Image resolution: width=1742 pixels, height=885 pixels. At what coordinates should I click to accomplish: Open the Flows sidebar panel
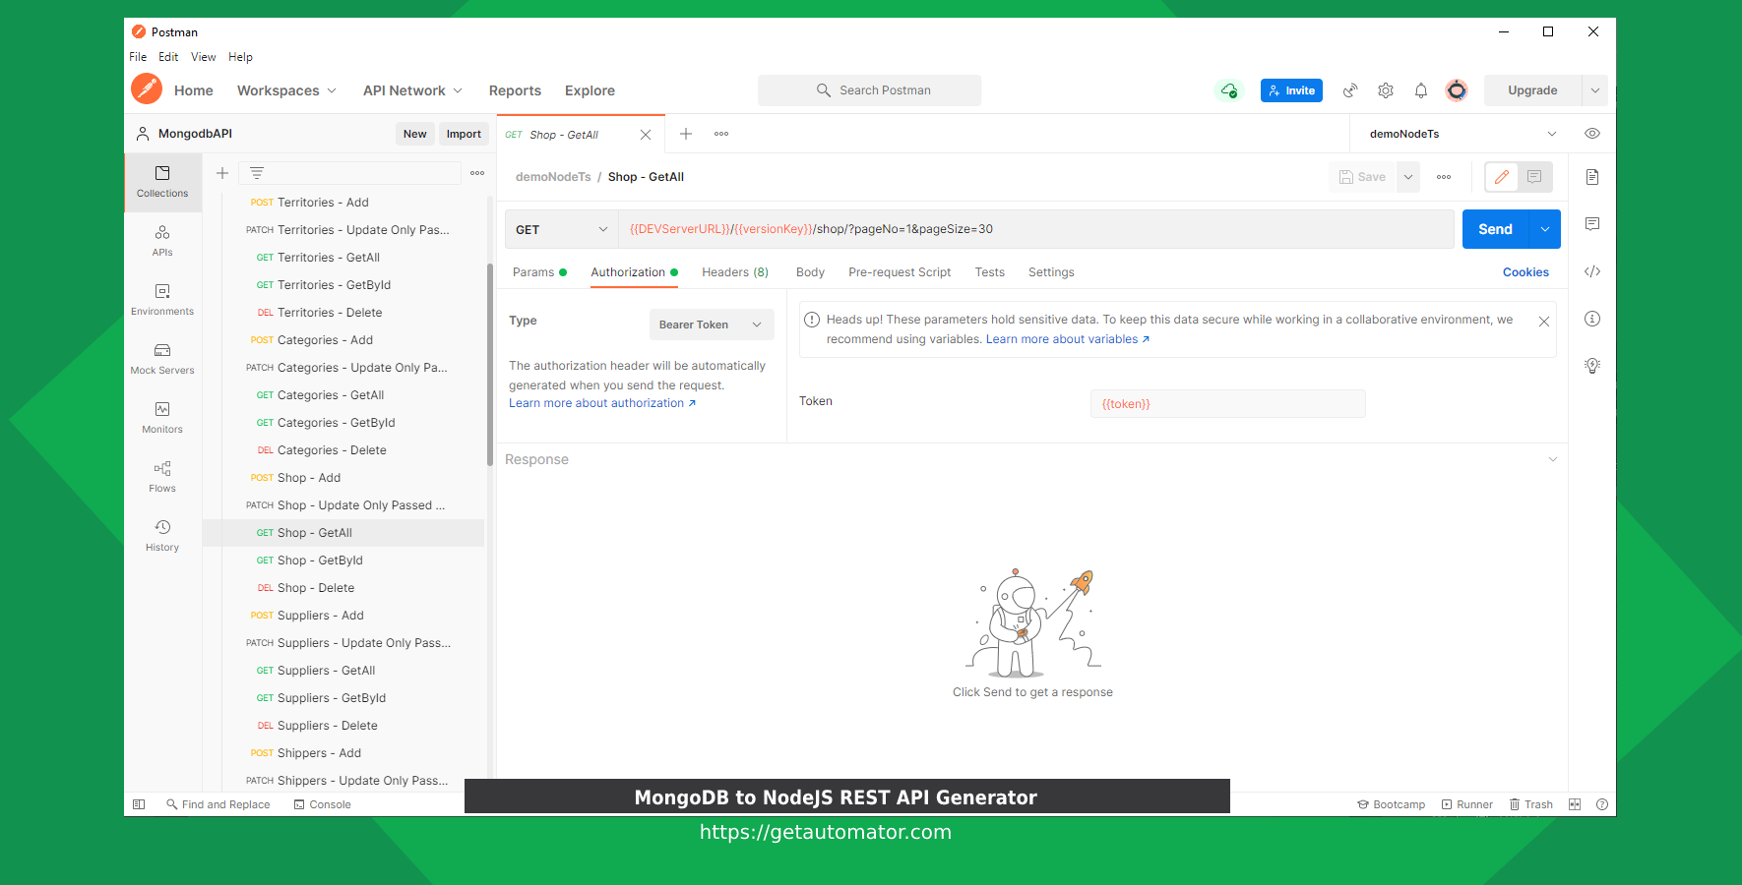coord(162,477)
